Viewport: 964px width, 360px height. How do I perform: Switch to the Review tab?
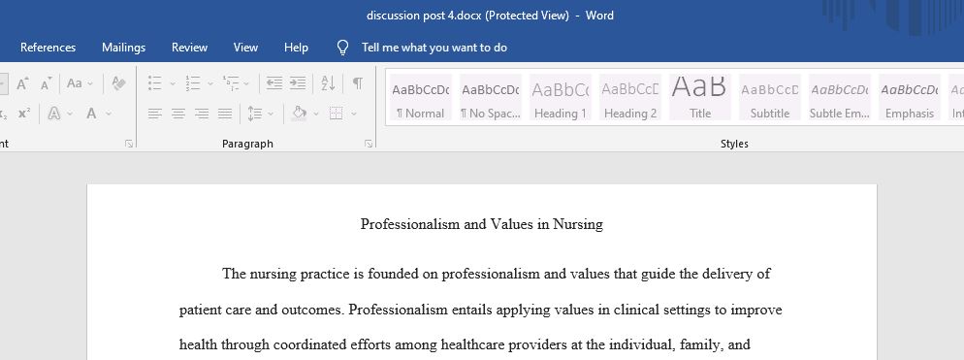(x=189, y=48)
